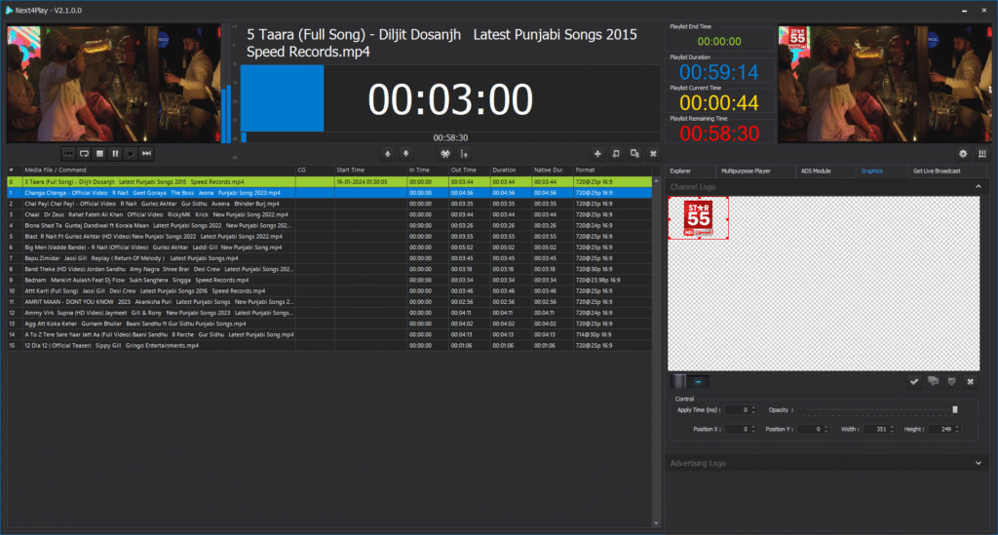Skip to the next playlist item
The image size is (998, 535).
pyautogui.click(x=146, y=153)
